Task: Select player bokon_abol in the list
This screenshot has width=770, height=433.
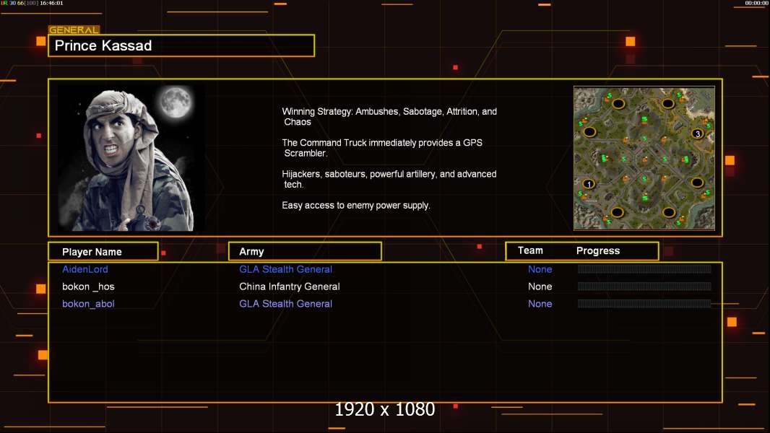Action: point(88,304)
